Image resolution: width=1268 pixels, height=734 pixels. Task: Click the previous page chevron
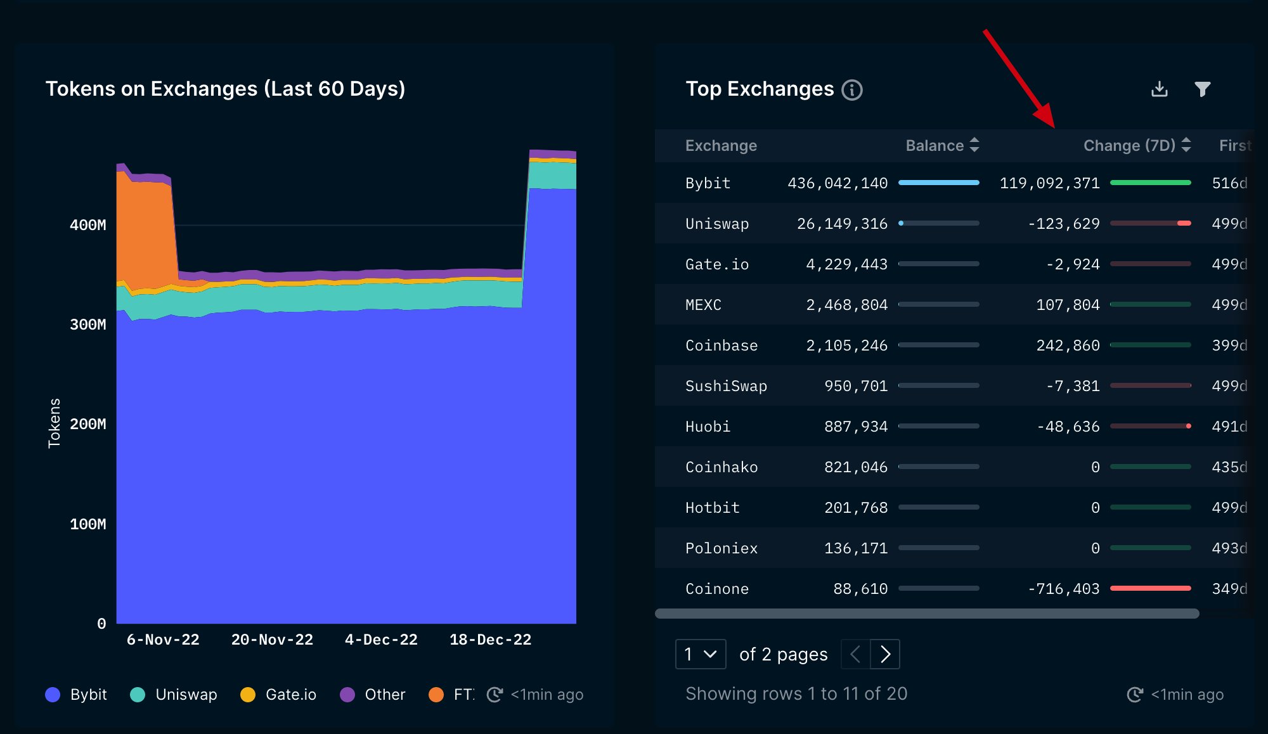(x=855, y=654)
